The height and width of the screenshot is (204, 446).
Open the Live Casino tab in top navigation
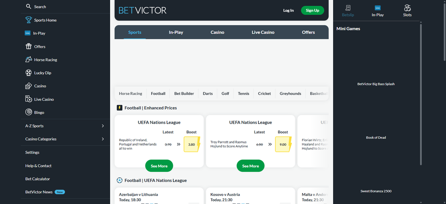pyautogui.click(x=263, y=32)
